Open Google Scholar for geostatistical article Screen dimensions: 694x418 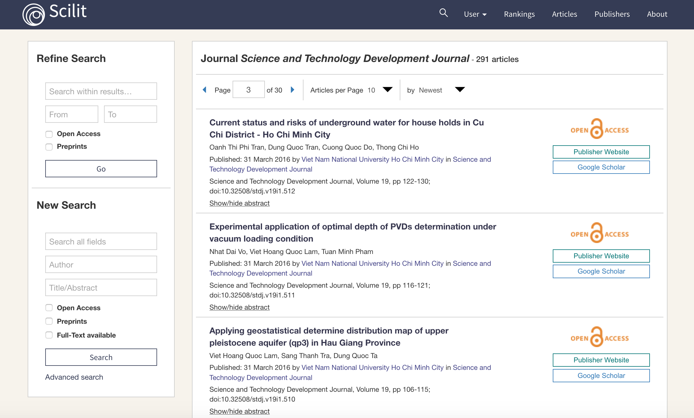(601, 376)
